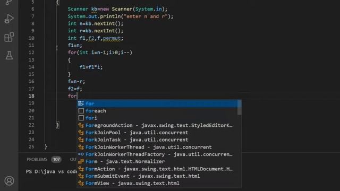Click the 'f2=f;' line
The height and width of the screenshot is (191, 340).
pyautogui.click(x=75, y=89)
